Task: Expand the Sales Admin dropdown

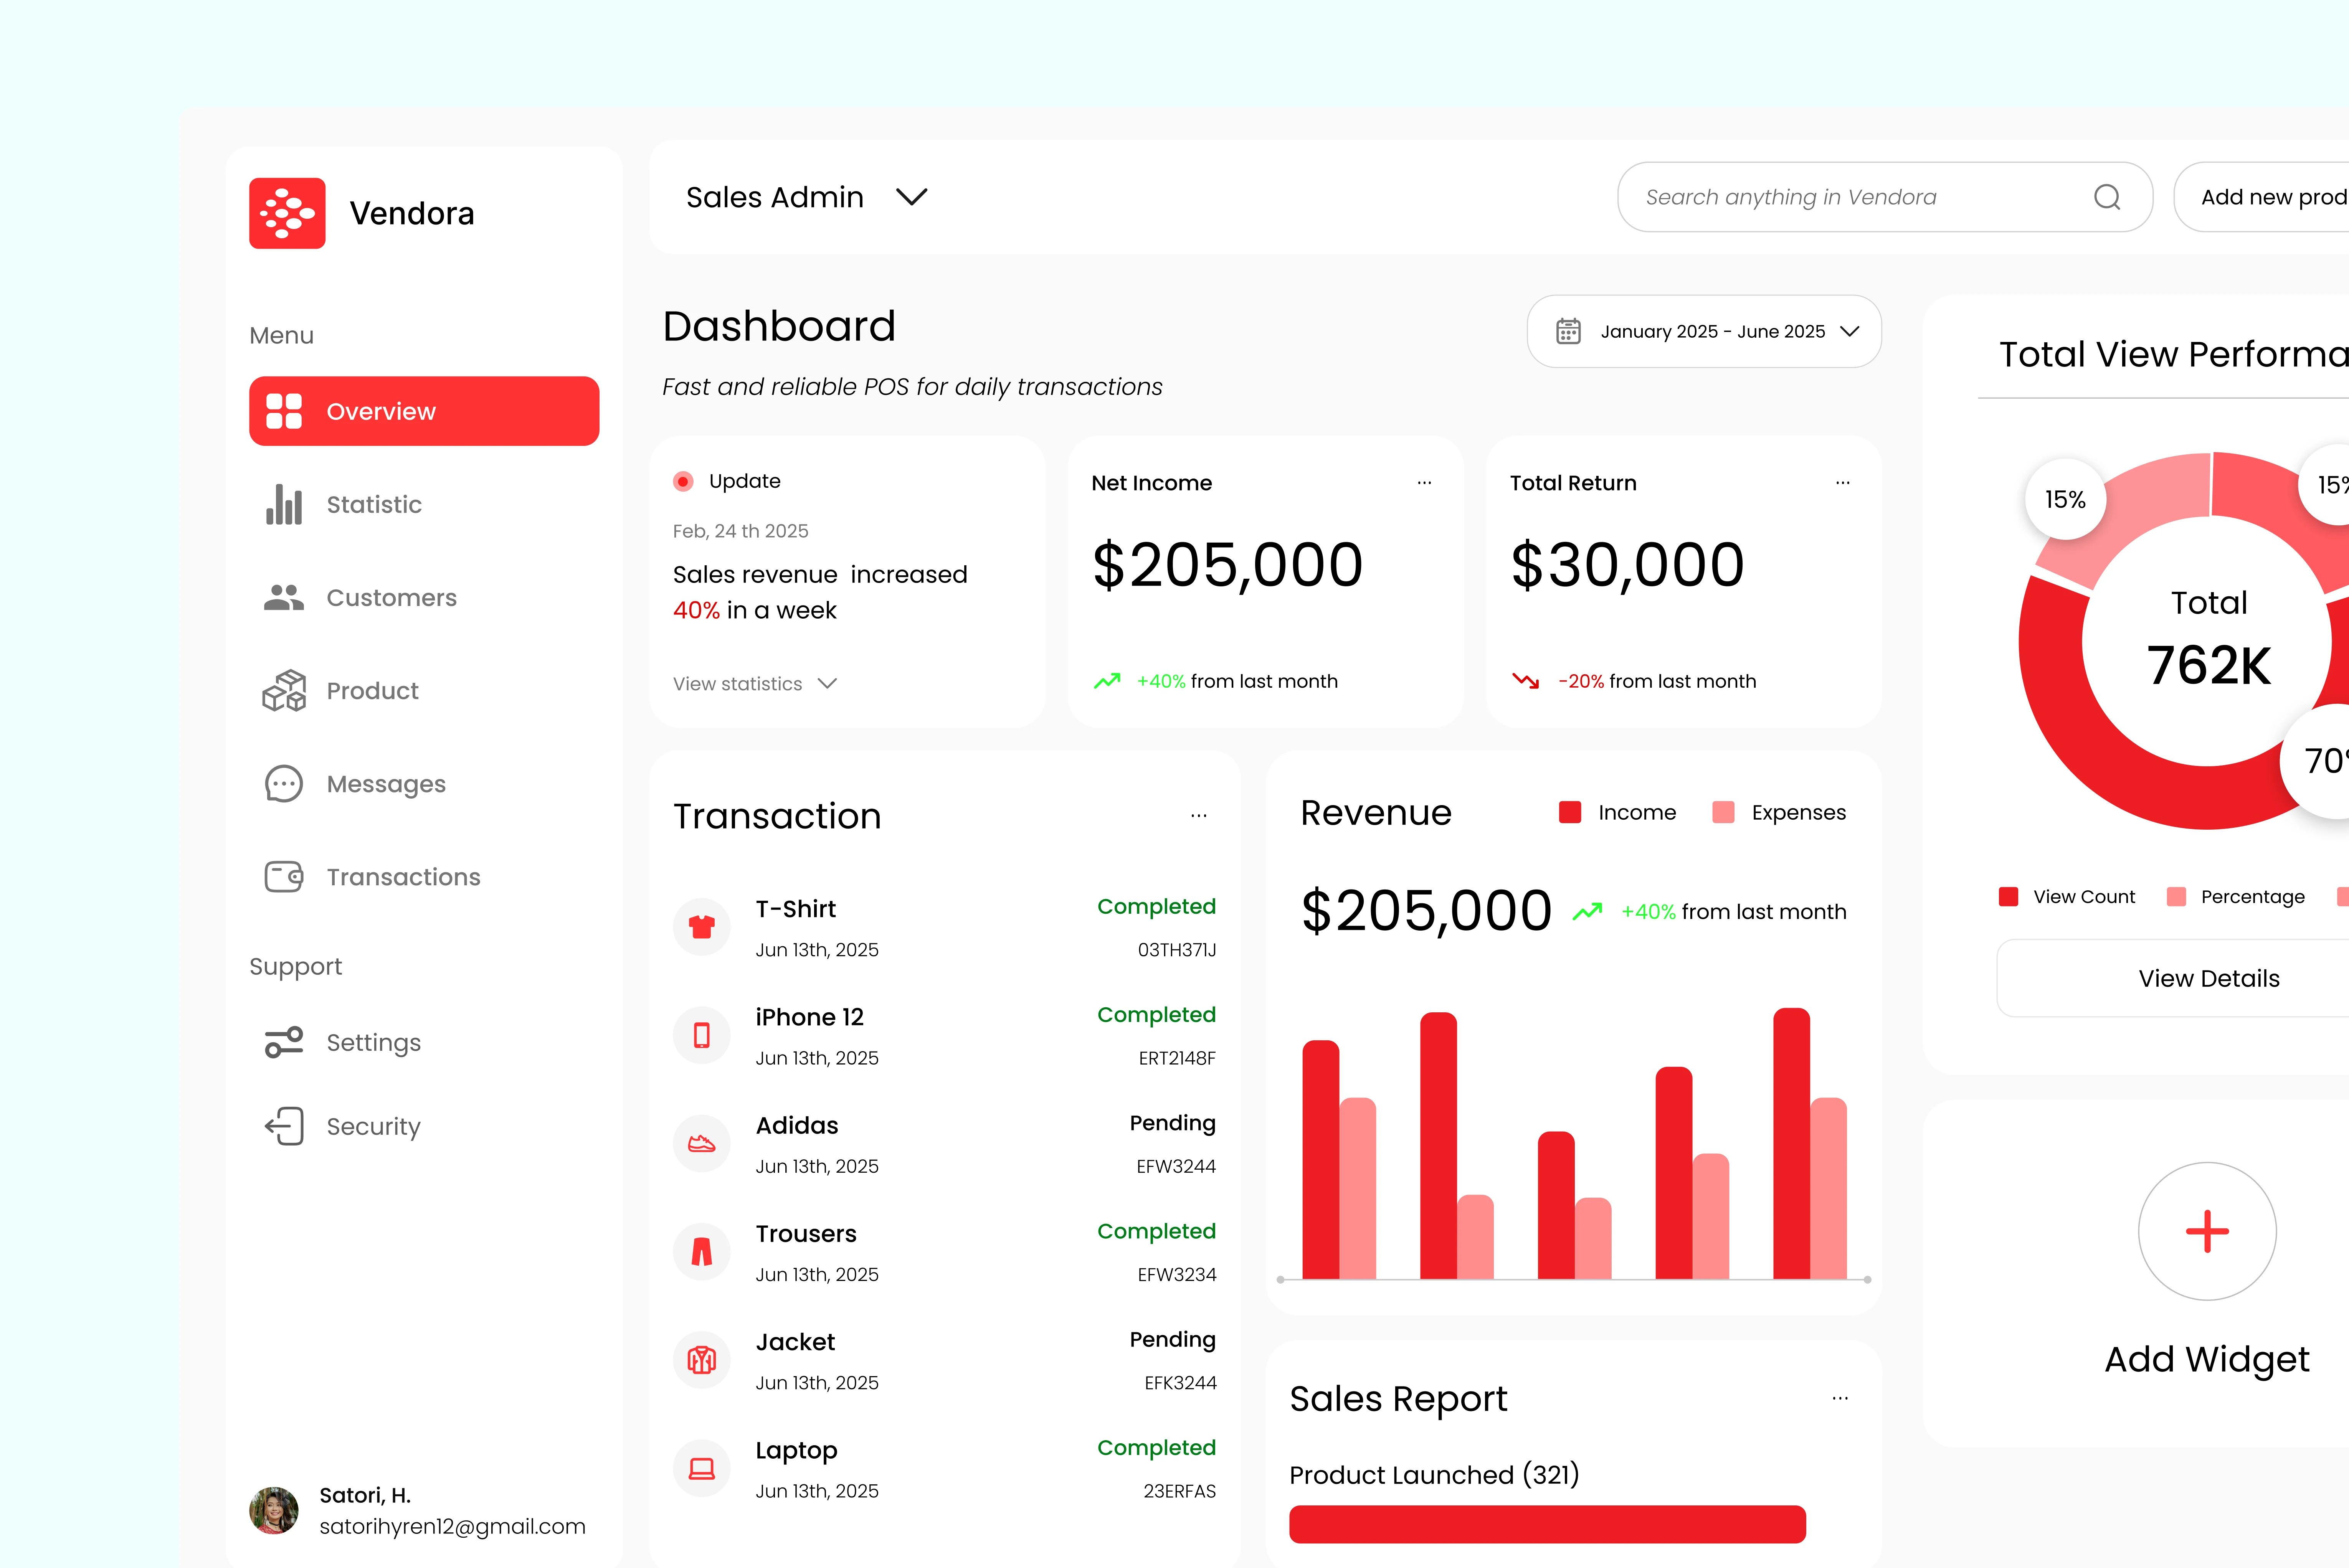Action: (911, 197)
